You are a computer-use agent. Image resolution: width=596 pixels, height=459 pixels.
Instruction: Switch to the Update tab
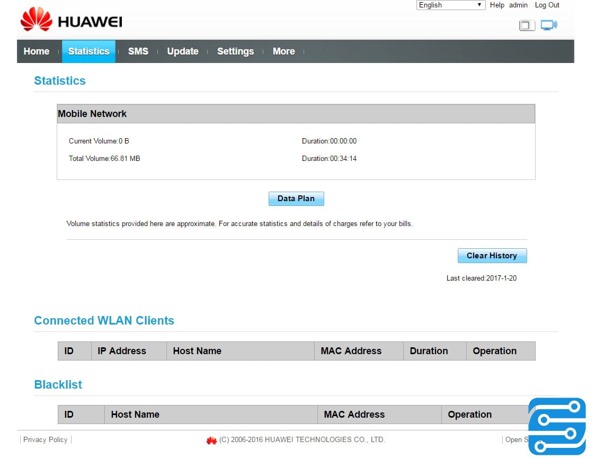click(x=183, y=51)
